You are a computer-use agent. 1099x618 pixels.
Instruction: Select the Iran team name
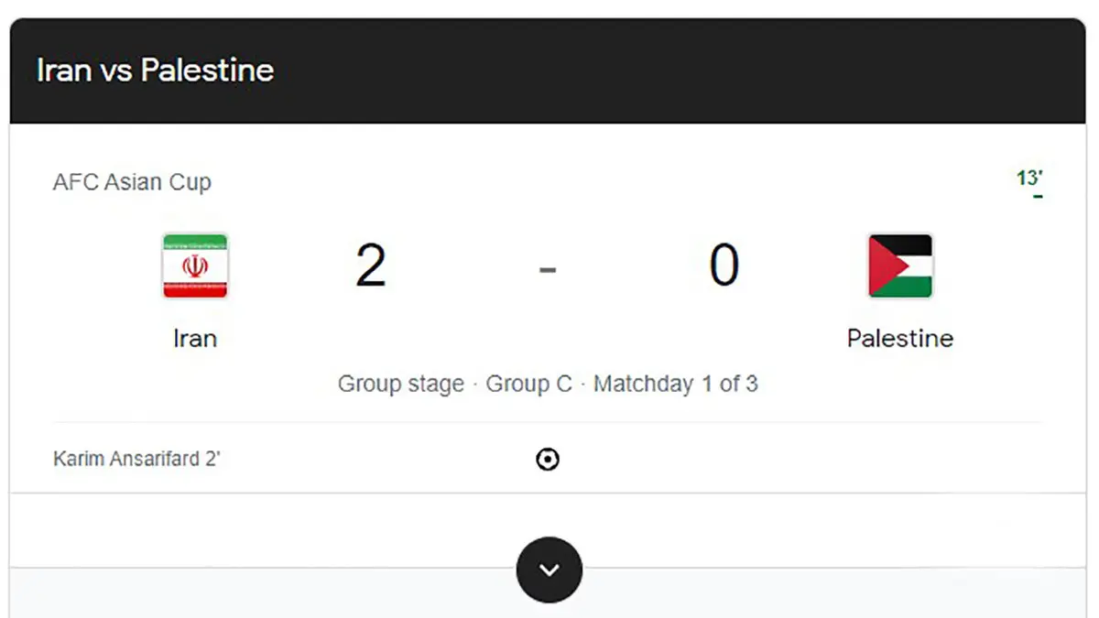coord(195,338)
